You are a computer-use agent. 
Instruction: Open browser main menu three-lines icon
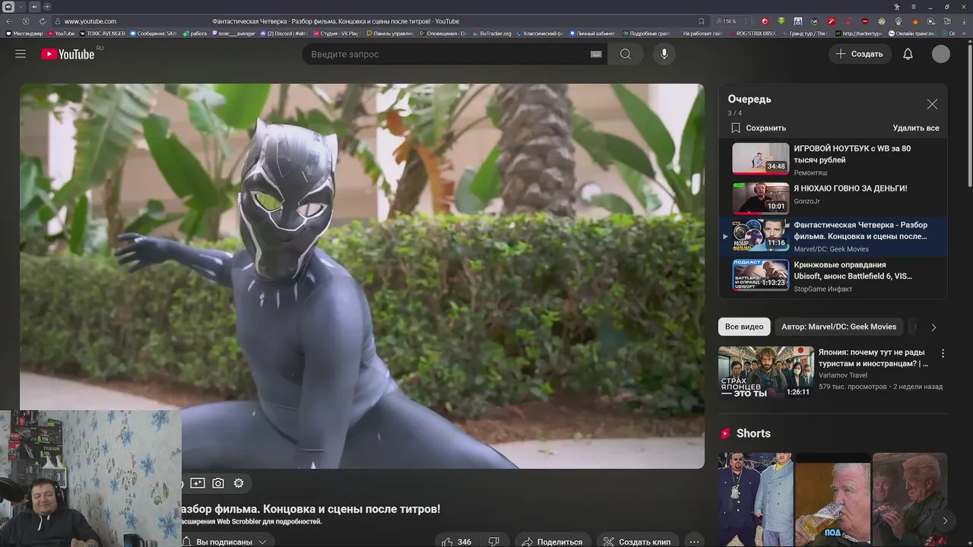913,7
